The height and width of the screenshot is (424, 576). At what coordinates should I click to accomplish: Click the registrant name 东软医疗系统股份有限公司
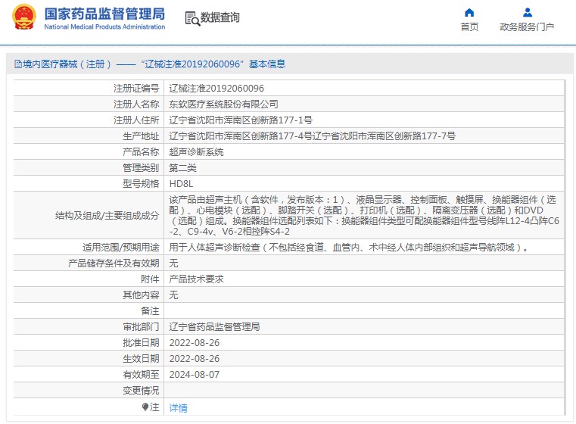(223, 104)
